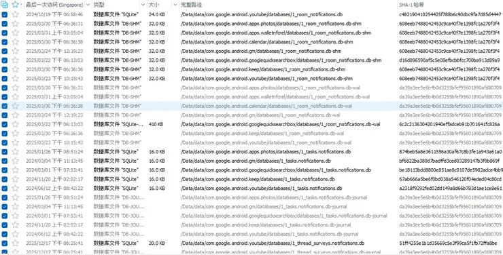Click the star column header icon
Viewport: 503px width, 255px height.
pos(15,5)
